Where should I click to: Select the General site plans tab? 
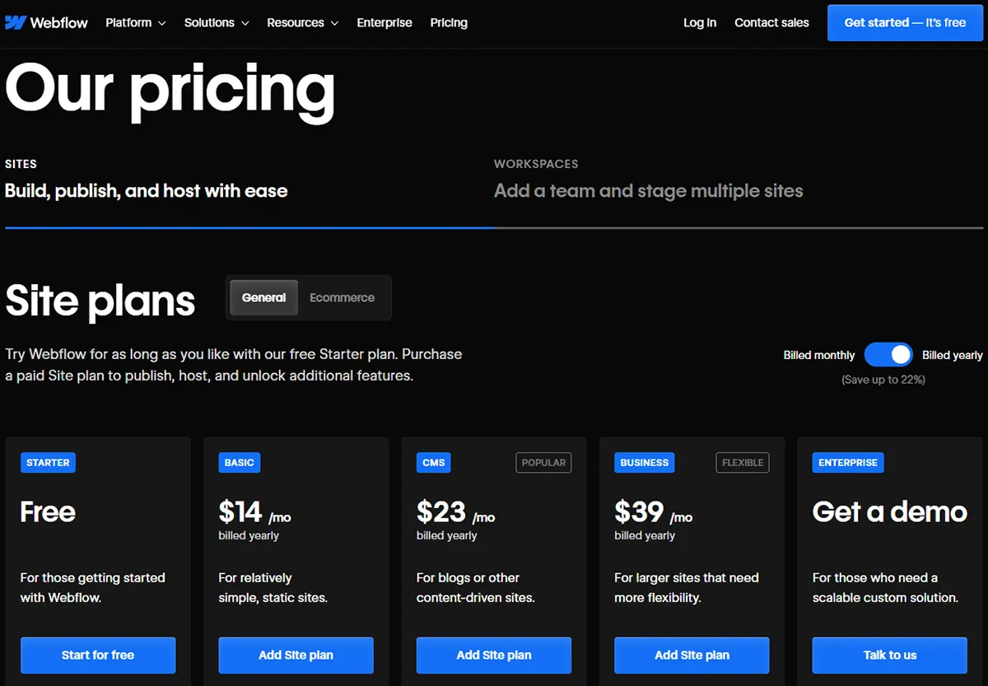click(263, 297)
